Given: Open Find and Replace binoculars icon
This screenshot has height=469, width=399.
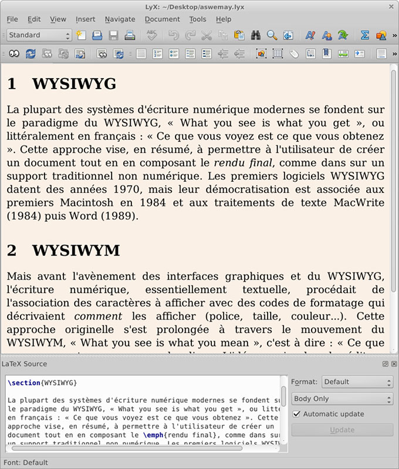Looking at the screenshot, I should click(x=255, y=35).
